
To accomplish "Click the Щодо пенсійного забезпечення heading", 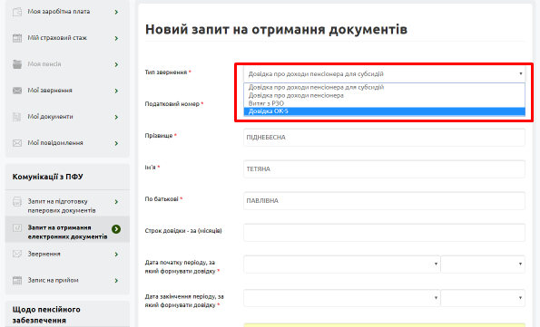I will (x=46, y=314).
